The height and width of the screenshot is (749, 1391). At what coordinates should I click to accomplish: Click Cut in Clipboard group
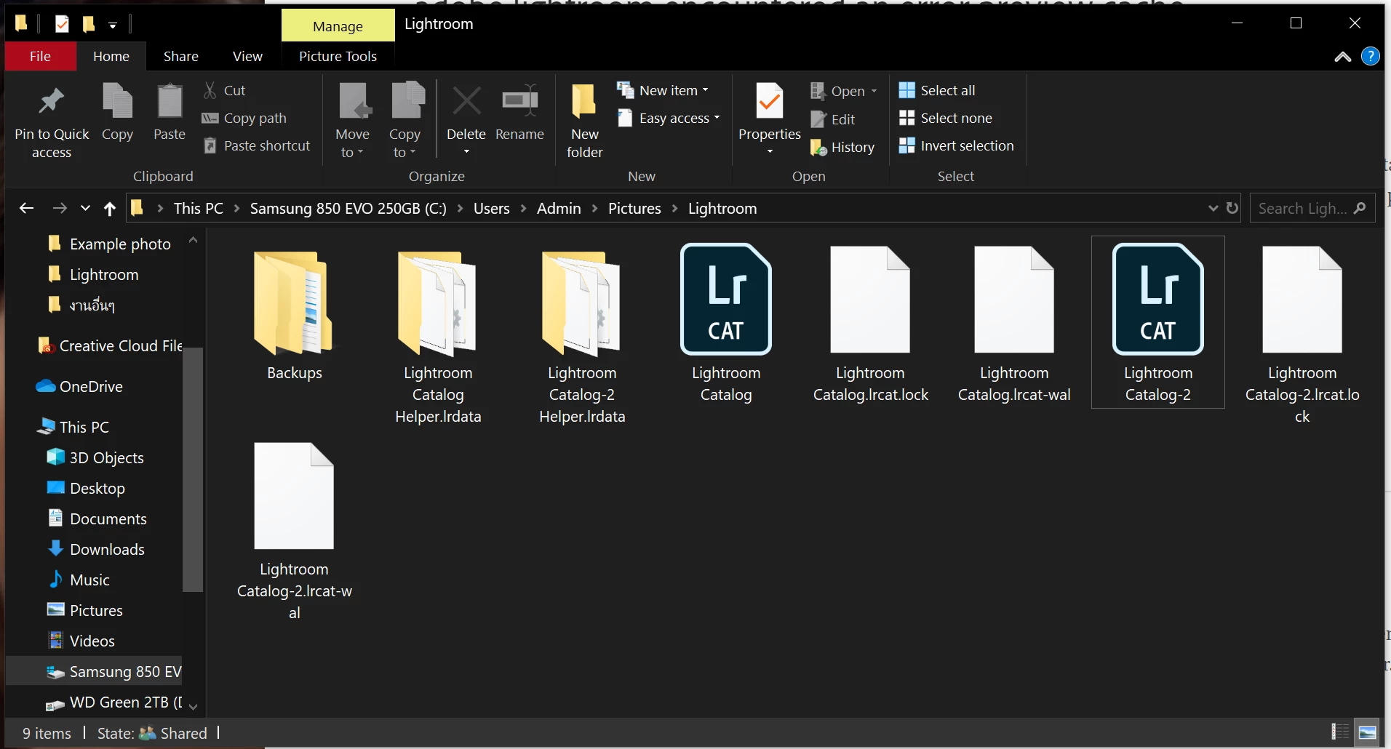tap(224, 90)
